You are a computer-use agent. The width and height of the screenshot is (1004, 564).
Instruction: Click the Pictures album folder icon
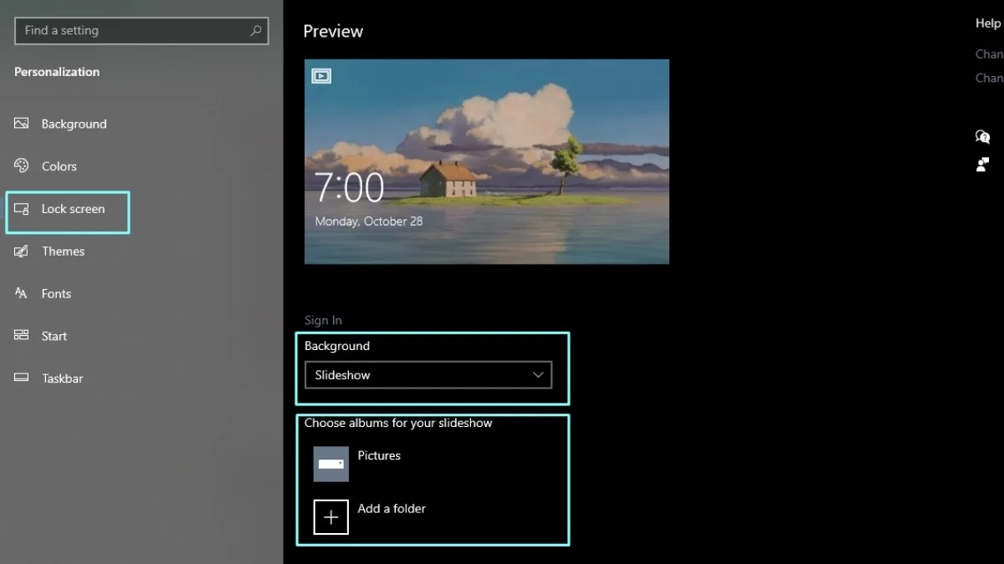point(330,464)
